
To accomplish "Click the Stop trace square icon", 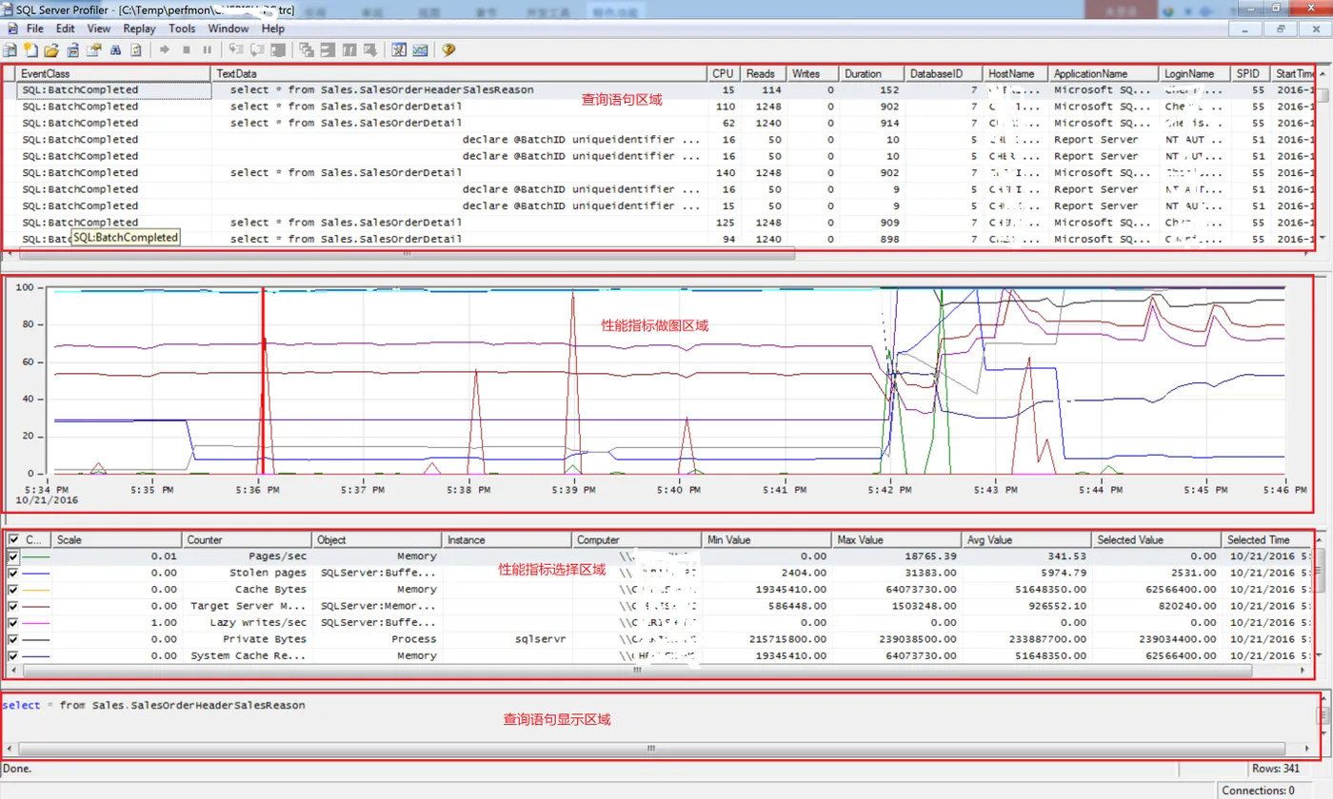I will 187,50.
